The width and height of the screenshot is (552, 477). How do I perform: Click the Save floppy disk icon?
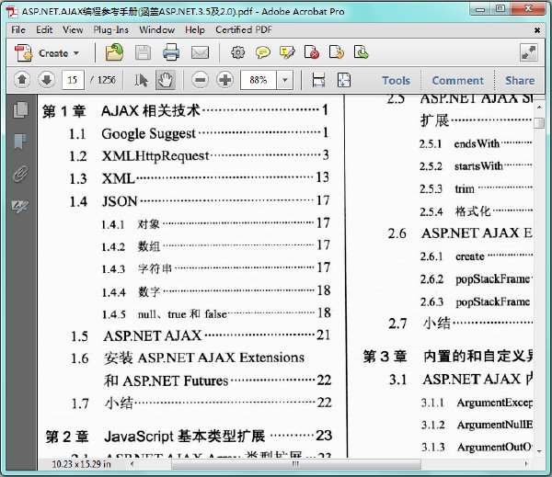tap(143, 53)
